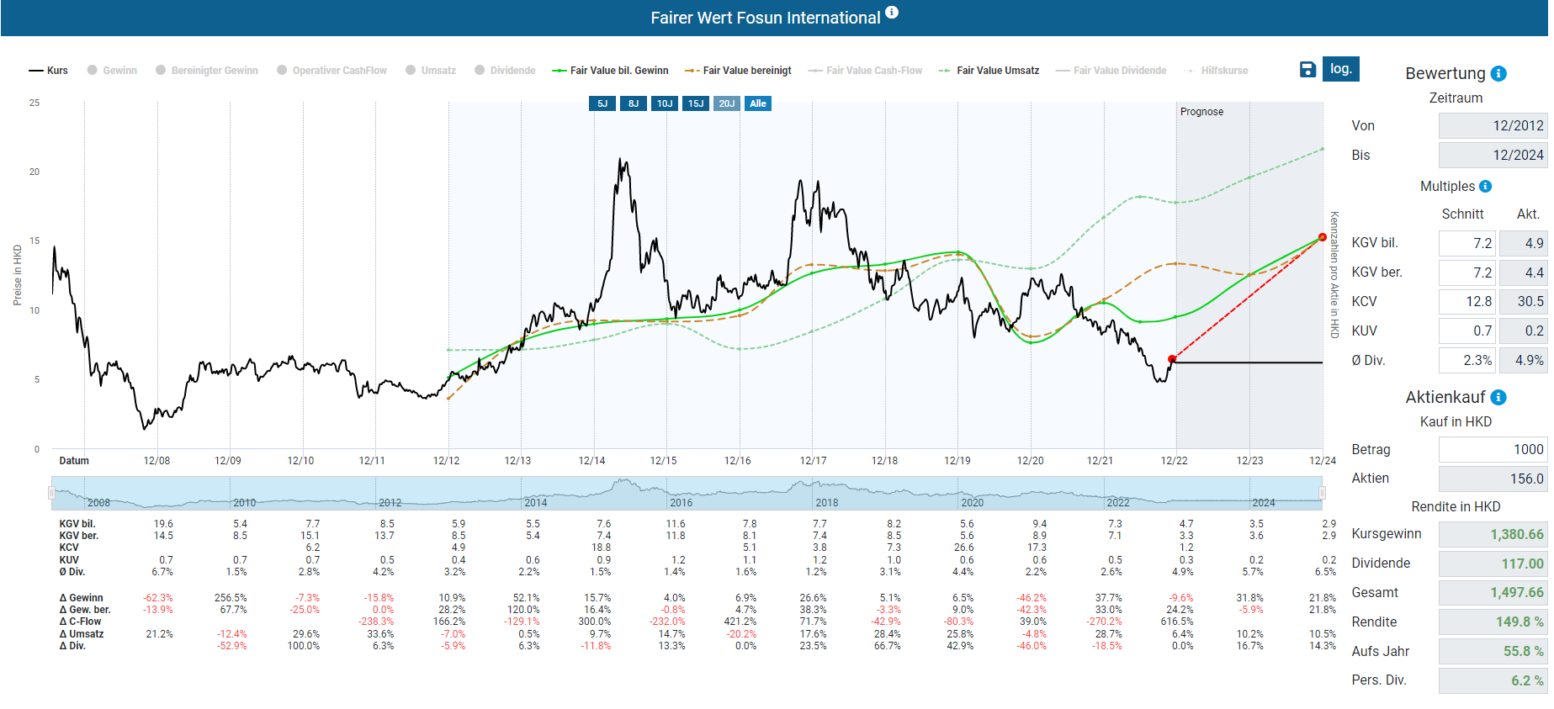Select the 20J time range
The height and width of the screenshot is (709, 1554).
point(726,103)
